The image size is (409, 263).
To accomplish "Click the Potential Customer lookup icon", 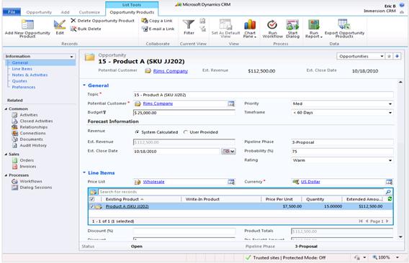I will point(231,103).
